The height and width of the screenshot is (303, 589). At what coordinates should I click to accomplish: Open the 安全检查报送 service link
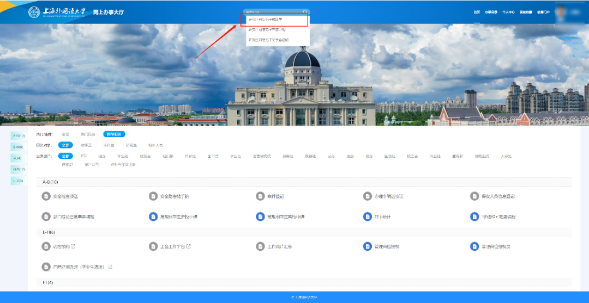[x=65, y=196]
